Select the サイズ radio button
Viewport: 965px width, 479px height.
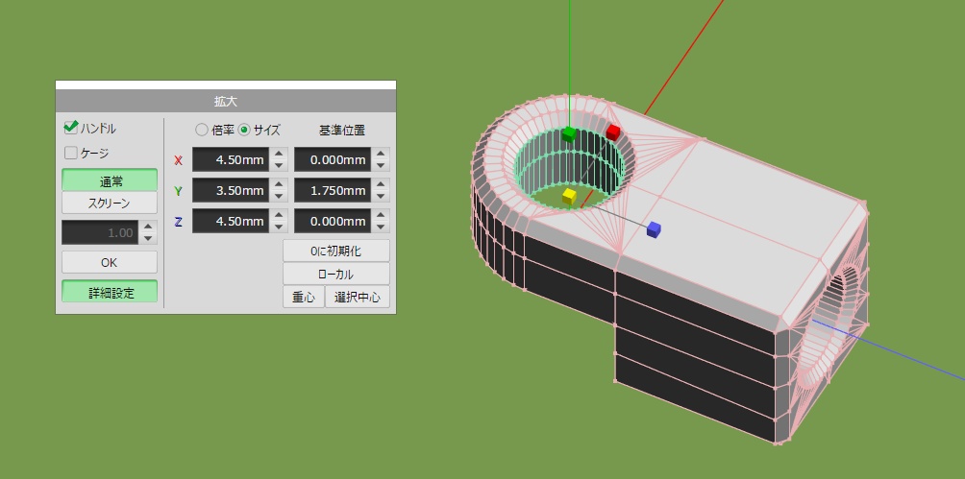(244, 130)
